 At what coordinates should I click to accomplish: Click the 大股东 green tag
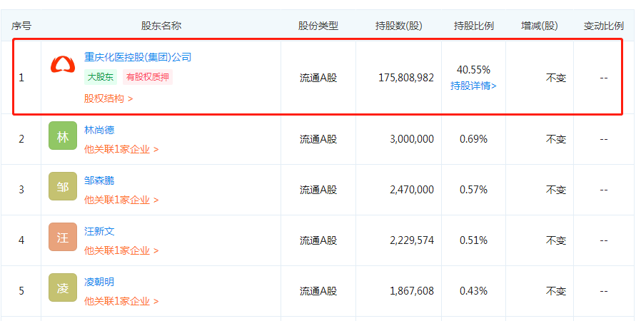(x=101, y=77)
